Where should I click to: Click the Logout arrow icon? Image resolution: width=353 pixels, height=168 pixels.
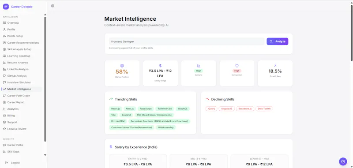tap(7, 163)
